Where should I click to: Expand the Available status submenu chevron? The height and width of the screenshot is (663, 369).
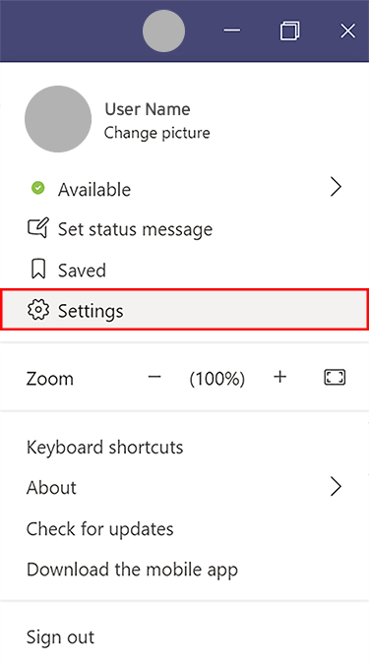[336, 187]
